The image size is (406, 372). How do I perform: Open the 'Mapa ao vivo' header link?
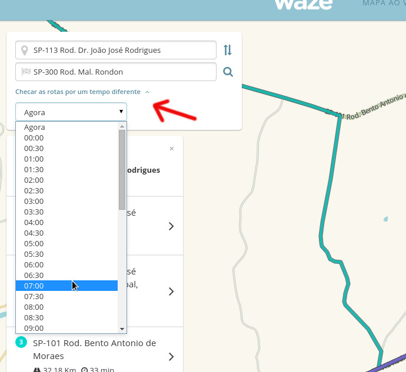pyautogui.click(x=384, y=4)
